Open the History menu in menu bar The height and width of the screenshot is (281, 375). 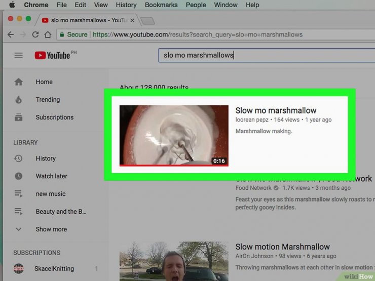[x=126, y=5]
